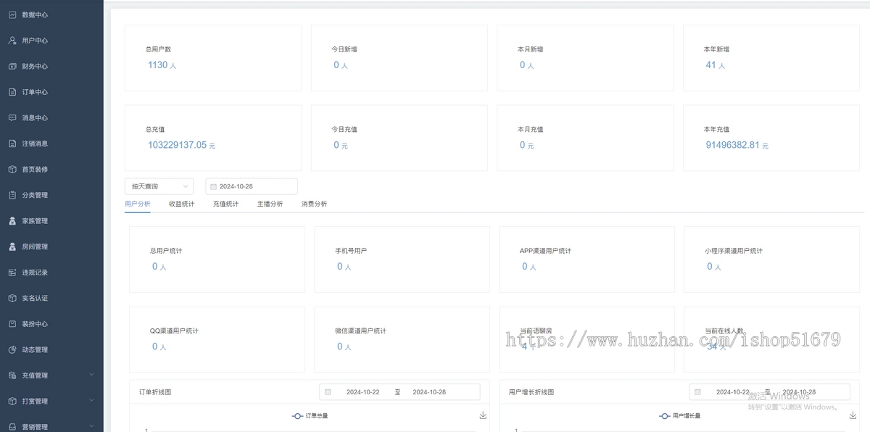Open the 按天查询 dropdown

click(x=159, y=186)
